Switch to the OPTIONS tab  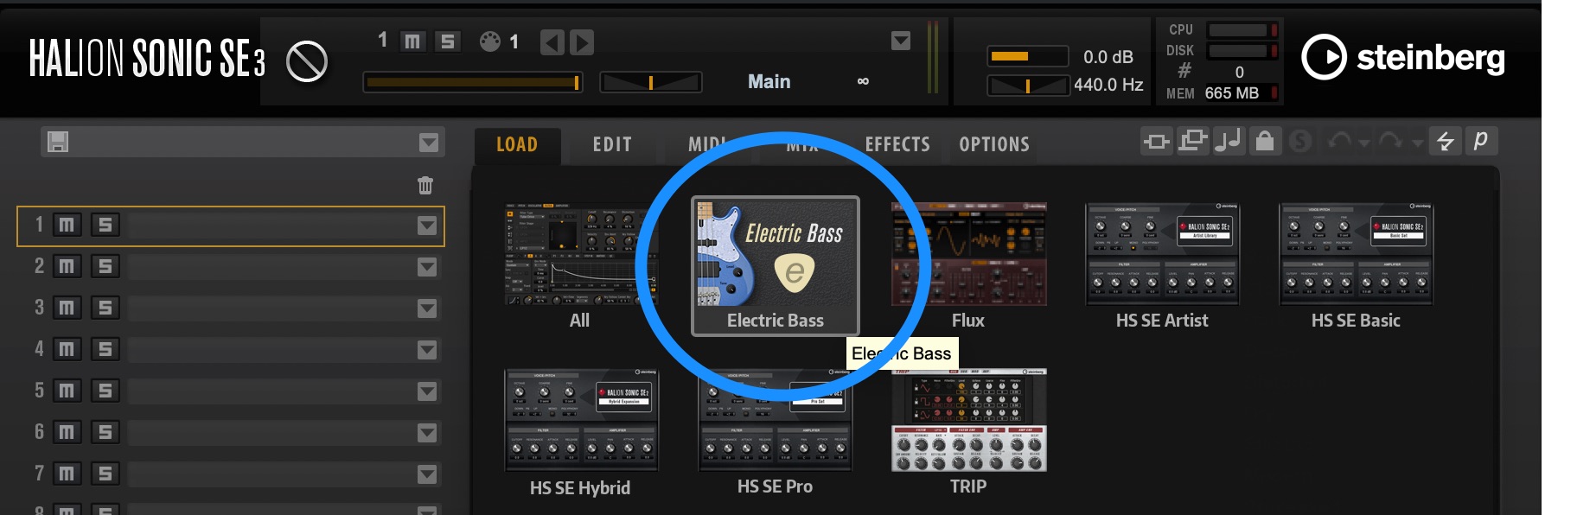(x=994, y=145)
